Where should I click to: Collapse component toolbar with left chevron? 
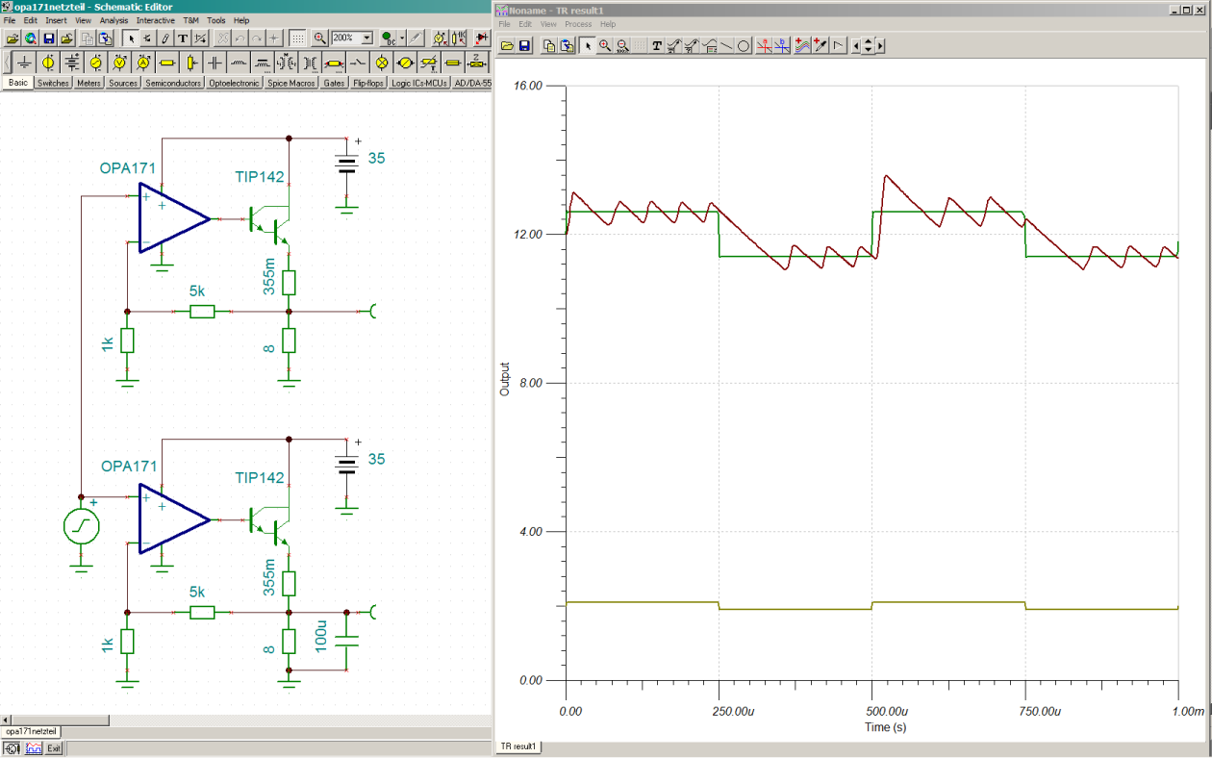click(x=7, y=63)
